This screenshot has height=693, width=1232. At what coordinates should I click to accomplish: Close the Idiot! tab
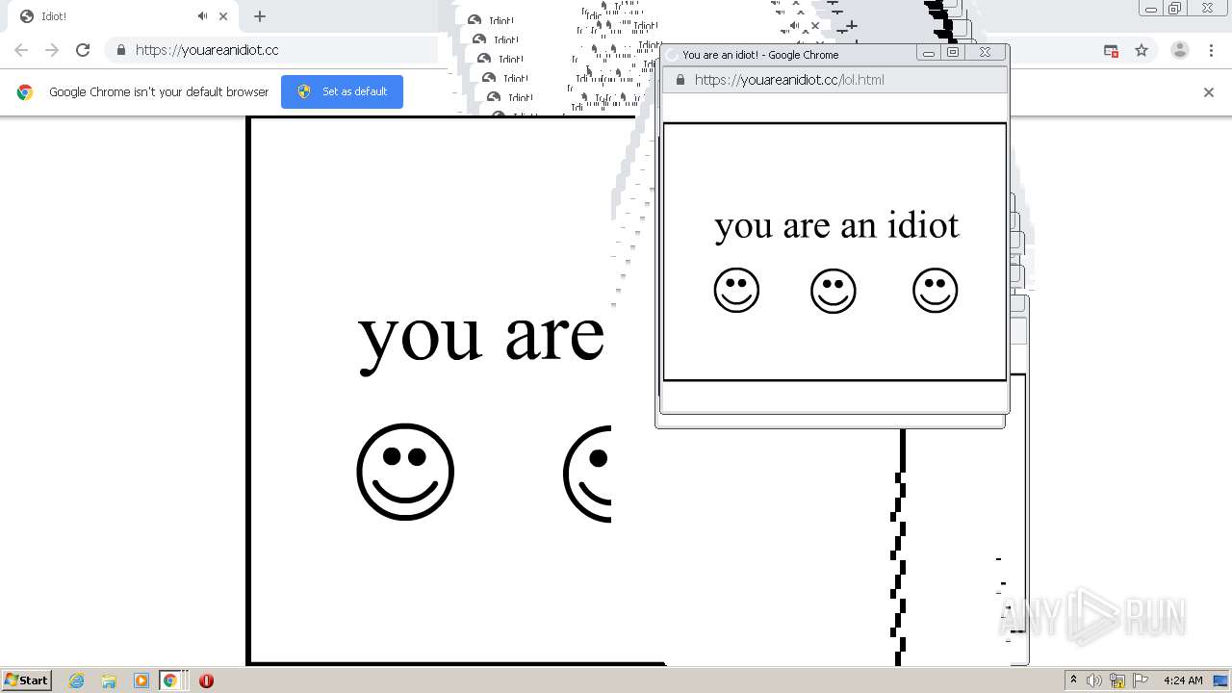click(x=223, y=16)
